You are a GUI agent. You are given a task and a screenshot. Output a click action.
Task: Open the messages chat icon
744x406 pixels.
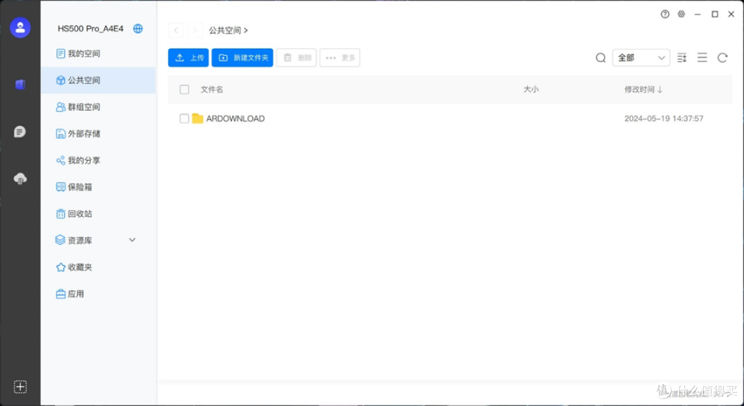(20, 132)
